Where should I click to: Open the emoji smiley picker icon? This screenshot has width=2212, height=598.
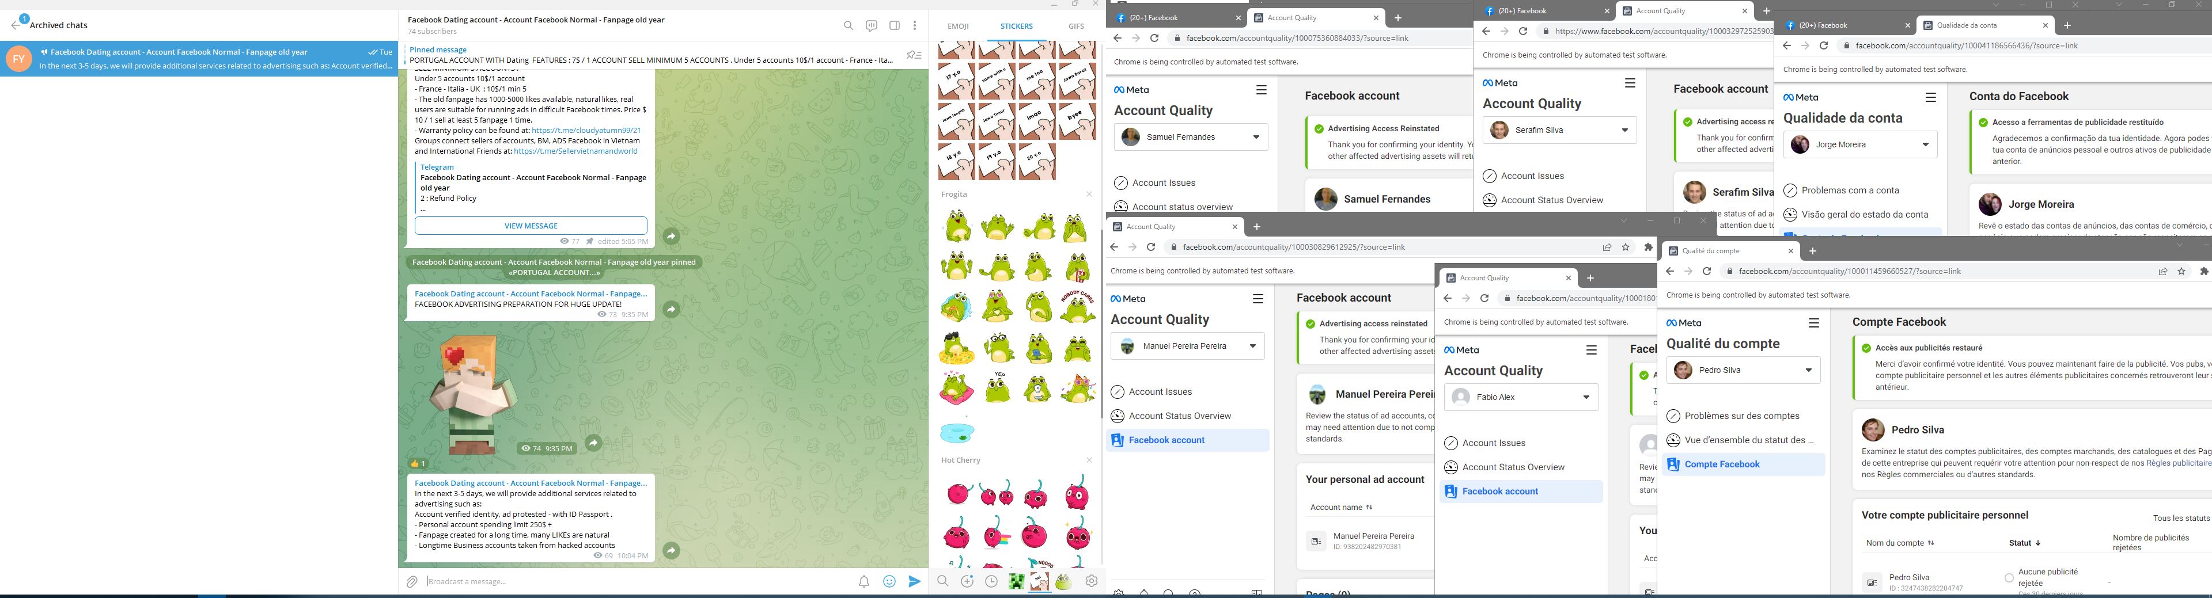coord(889,582)
